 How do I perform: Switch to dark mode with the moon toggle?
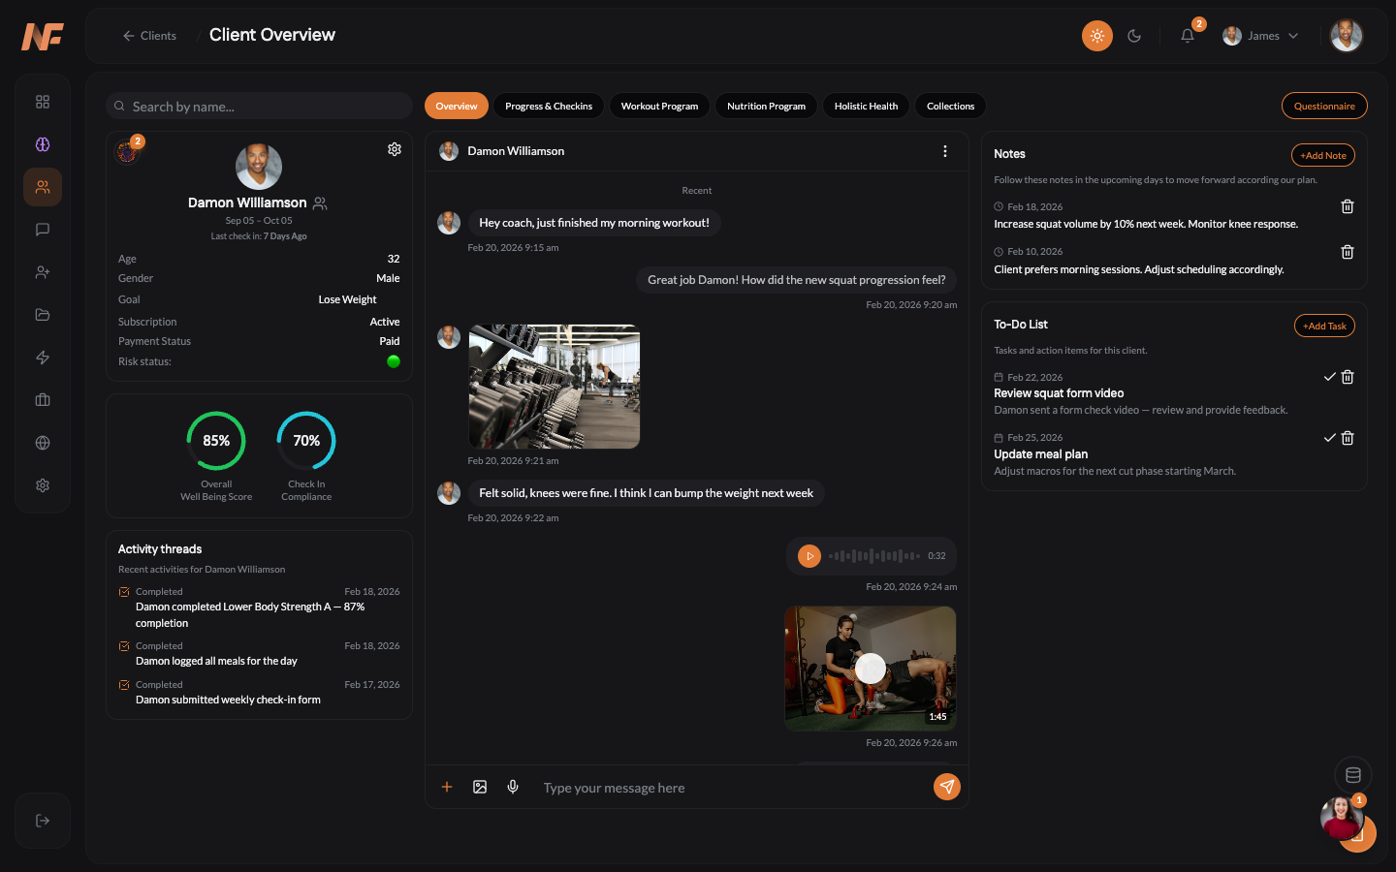pyautogui.click(x=1134, y=35)
